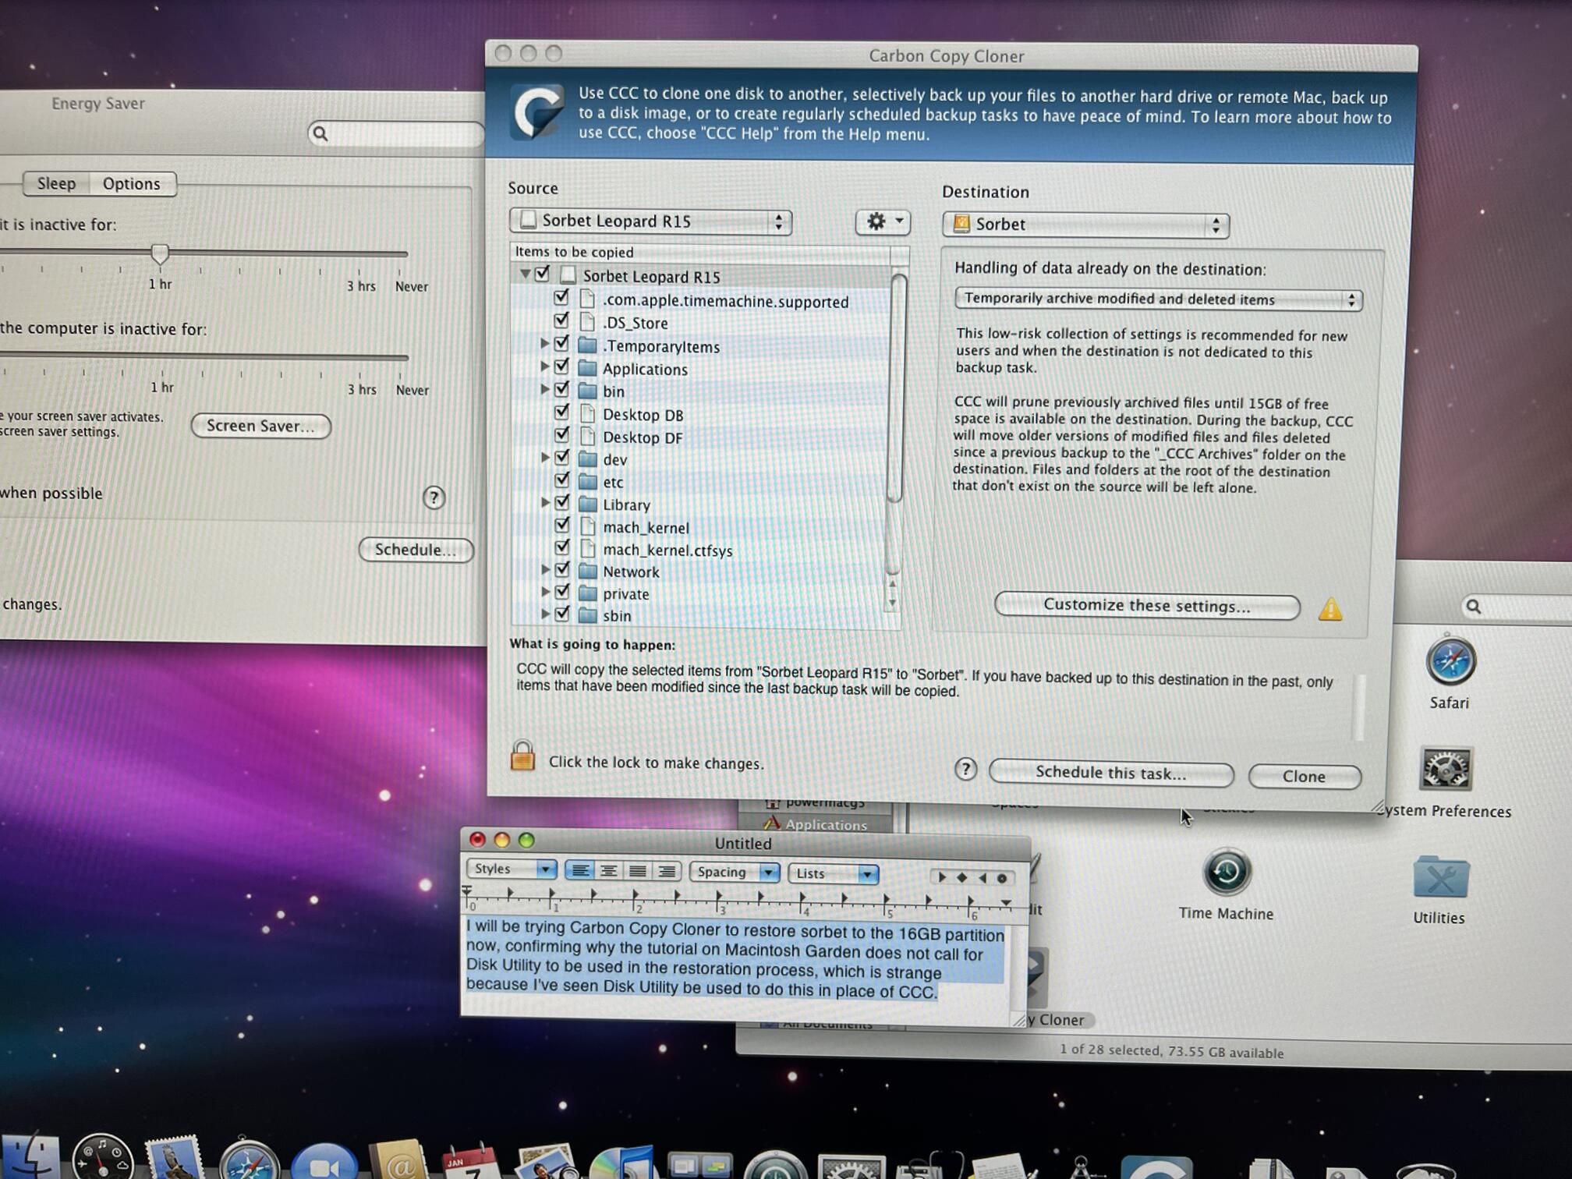The image size is (1572, 1179).
Task: Open Screen Saver settings
Action: pos(260,426)
